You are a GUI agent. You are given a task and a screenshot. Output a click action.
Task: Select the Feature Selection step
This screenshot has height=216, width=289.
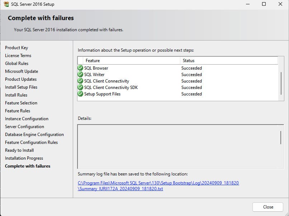pos(21,103)
